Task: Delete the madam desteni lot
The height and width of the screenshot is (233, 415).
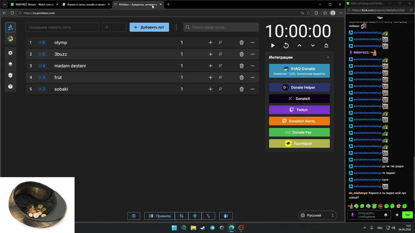Action: coord(242,66)
